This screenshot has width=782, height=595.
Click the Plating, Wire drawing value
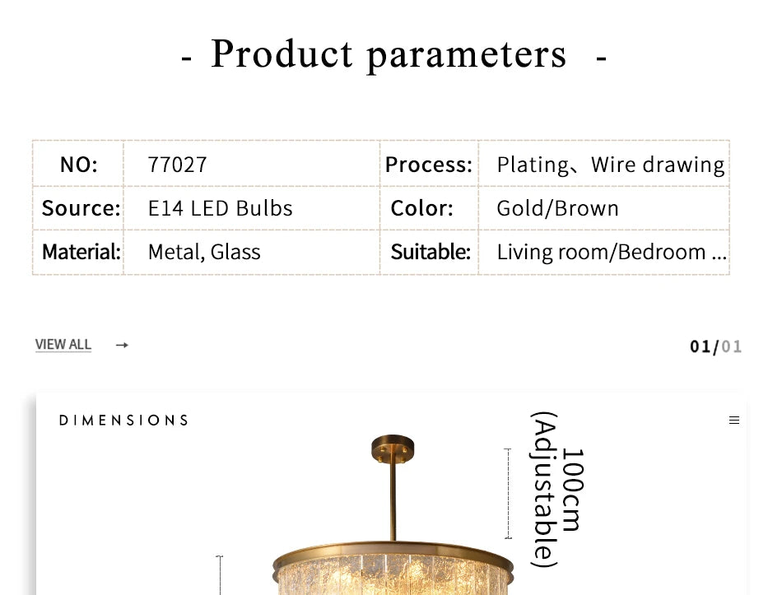click(x=610, y=165)
